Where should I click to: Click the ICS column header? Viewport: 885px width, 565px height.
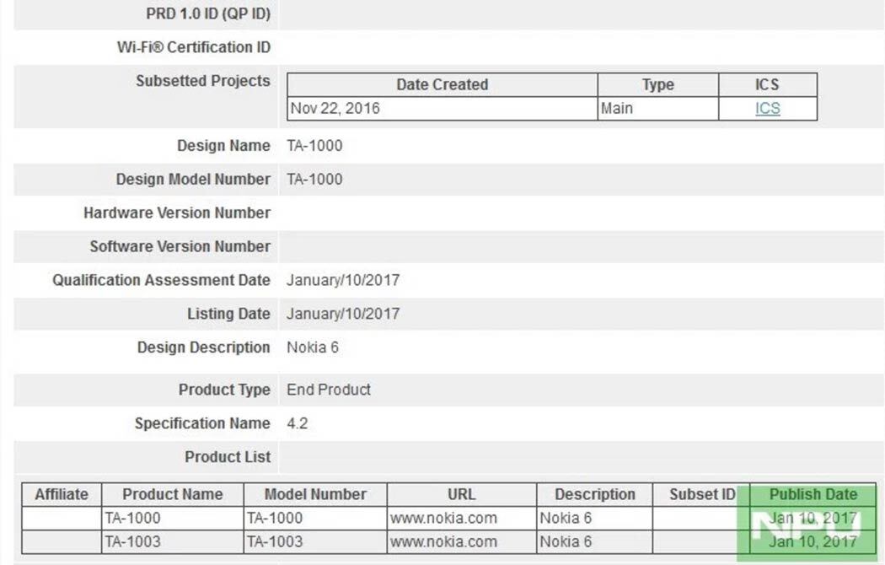point(767,84)
